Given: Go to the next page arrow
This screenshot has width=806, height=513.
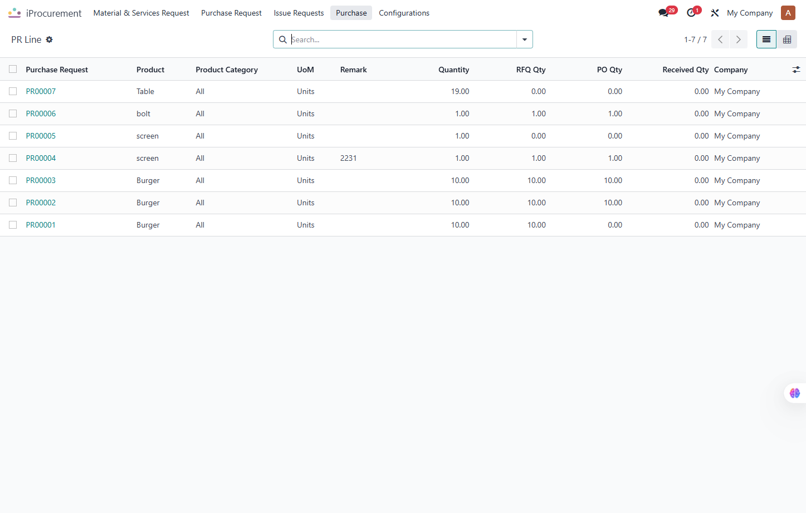Looking at the screenshot, I should [x=739, y=40].
